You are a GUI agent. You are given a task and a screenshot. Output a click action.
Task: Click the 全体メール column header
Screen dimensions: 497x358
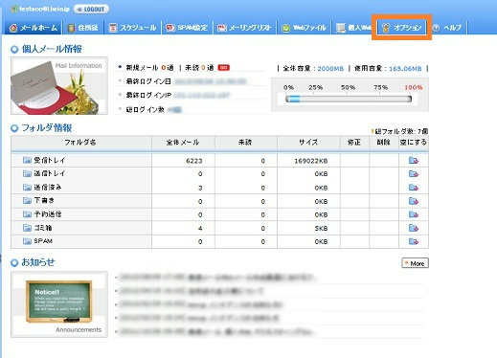click(x=183, y=143)
